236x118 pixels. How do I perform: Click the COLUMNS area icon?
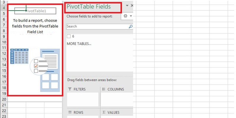point(104,89)
